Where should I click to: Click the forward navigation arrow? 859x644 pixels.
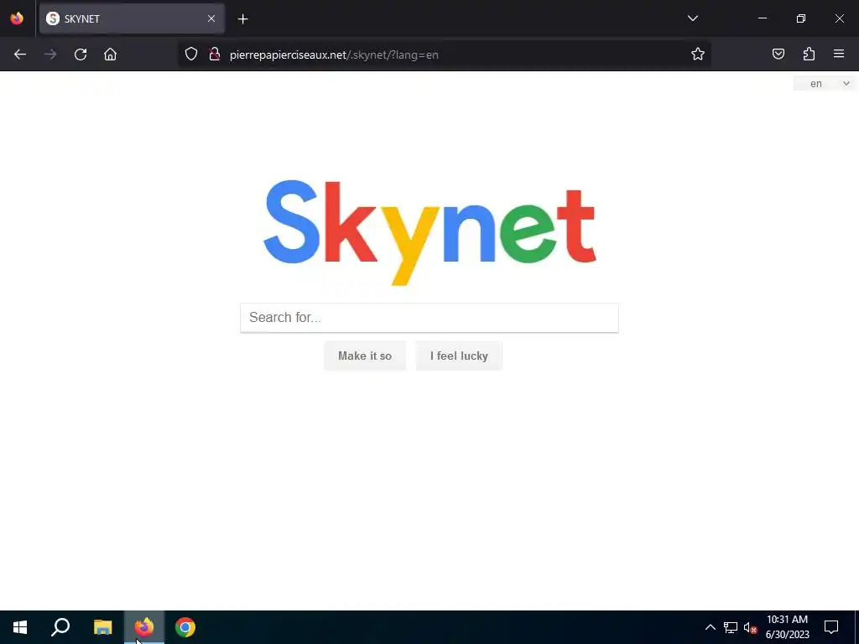pos(50,55)
